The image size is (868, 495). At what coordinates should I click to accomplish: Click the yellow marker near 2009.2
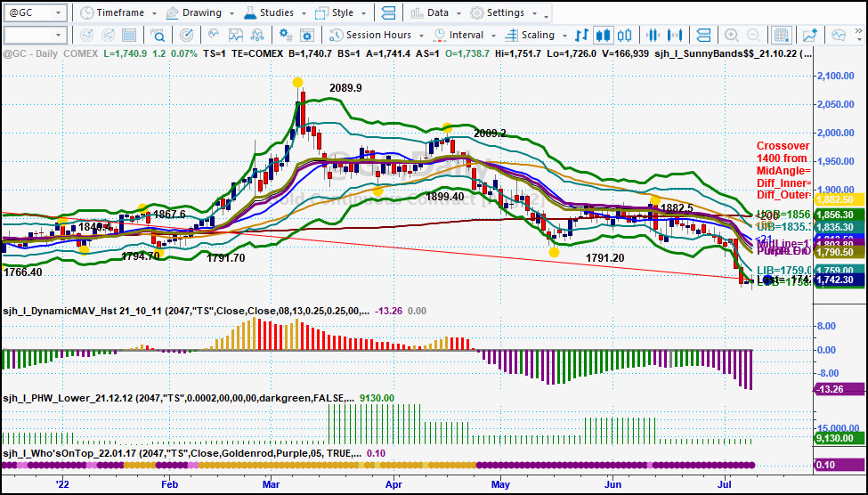coord(447,127)
